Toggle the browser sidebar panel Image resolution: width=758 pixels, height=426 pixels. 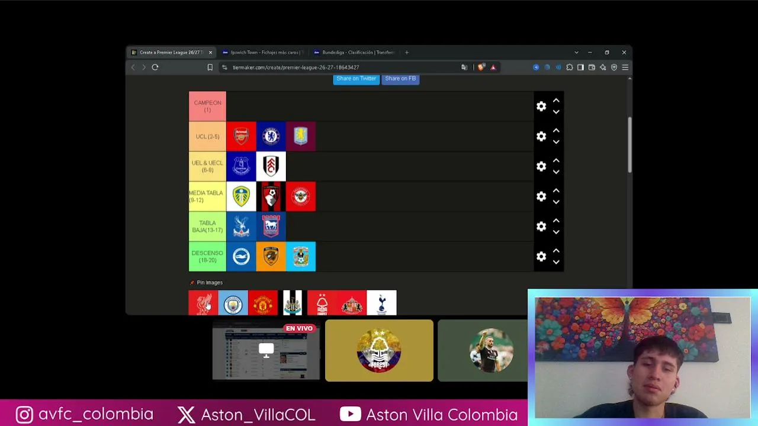(580, 67)
